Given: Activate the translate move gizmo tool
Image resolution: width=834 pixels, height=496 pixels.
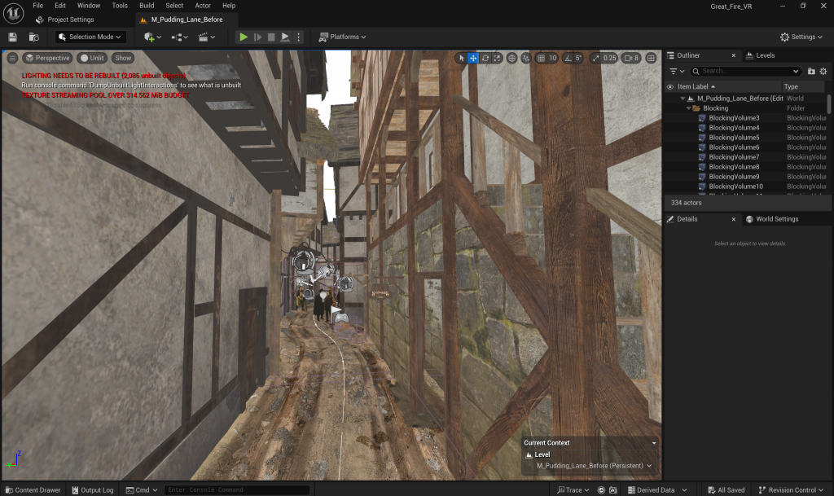Looking at the screenshot, I should point(473,58).
